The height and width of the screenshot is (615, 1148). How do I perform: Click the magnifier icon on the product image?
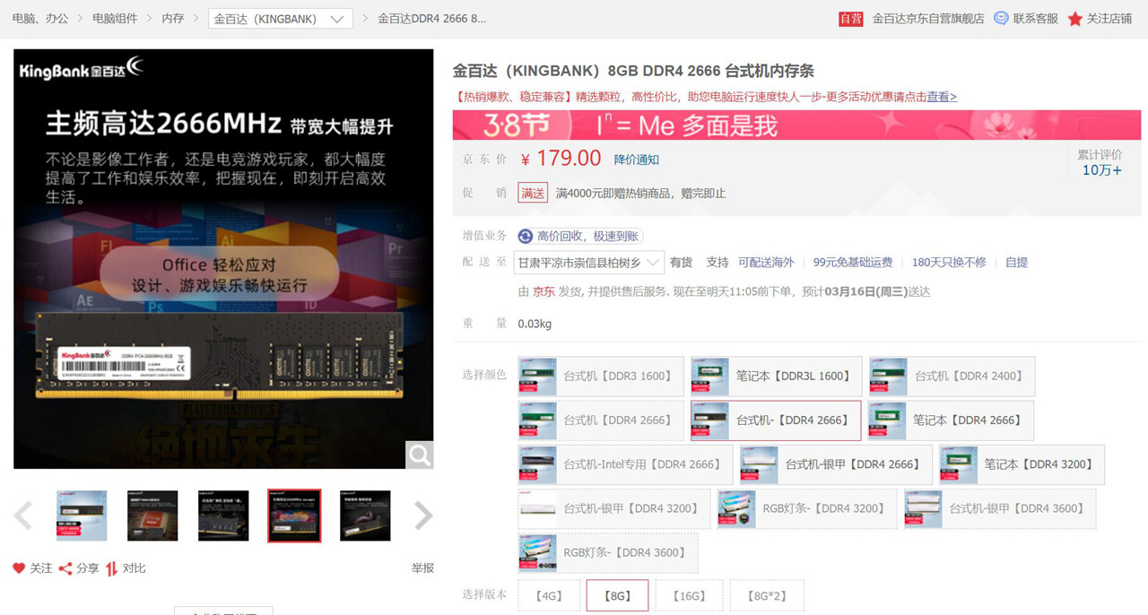(419, 455)
